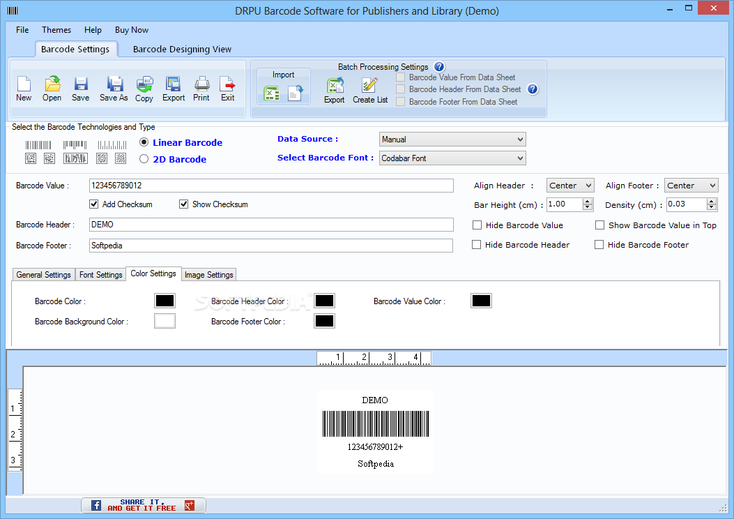Pick the Barcode Footer Color swatch
Screen dimensions: 734x519
coord(324,322)
